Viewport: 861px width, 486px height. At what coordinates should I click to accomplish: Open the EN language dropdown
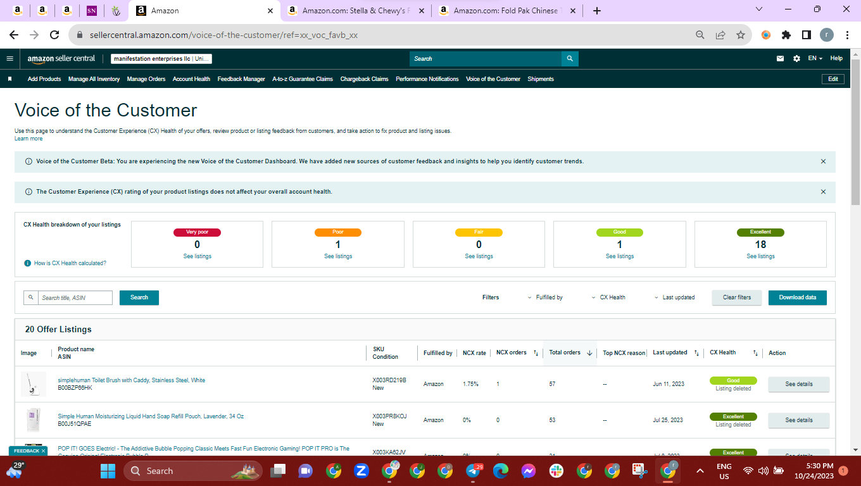(x=815, y=58)
